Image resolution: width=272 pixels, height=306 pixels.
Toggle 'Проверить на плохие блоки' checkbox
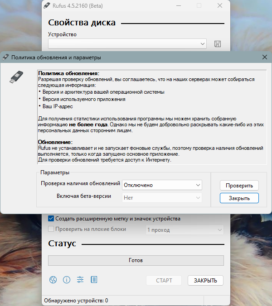[x=51, y=229]
